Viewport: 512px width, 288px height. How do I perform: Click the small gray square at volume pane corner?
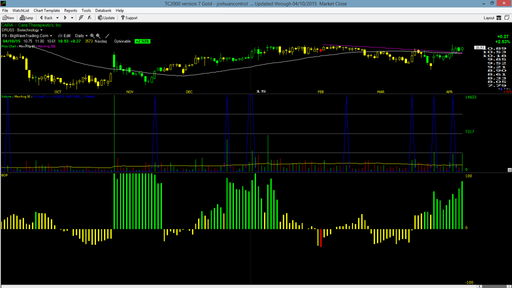(x=509, y=170)
